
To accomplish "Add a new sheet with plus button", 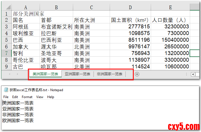I will [137, 74].
